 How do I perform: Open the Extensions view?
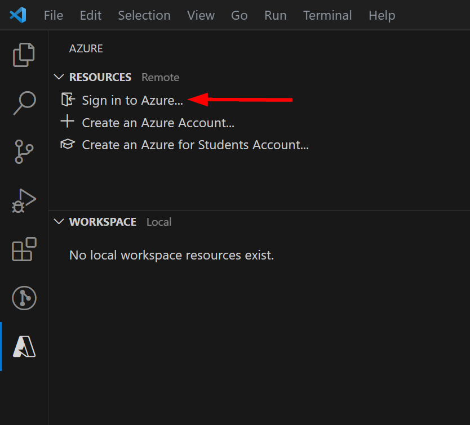coord(24,249)
